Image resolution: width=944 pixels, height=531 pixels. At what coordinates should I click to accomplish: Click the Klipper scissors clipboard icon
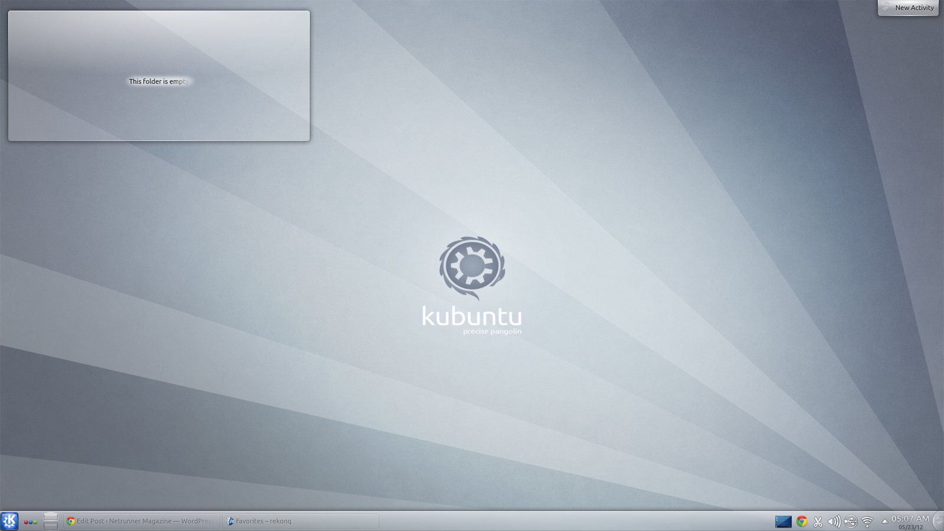point(818,522)
